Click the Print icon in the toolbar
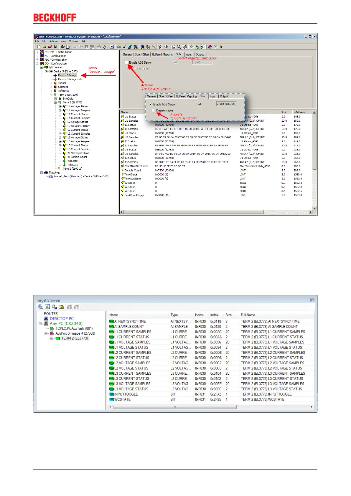Viewport: 351px width, 496px height. click(62, 47)
